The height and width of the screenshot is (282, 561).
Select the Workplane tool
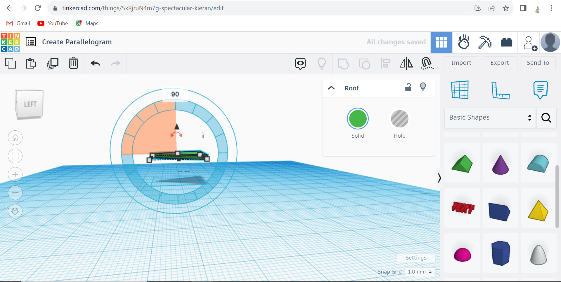(460, 90)
